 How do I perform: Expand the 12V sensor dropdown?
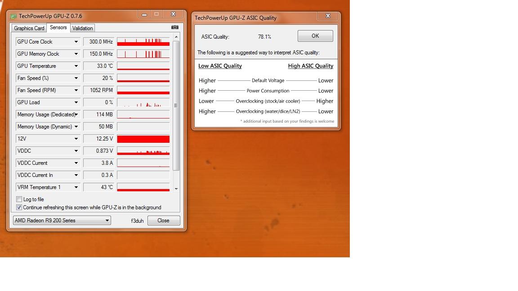(76, 139)
